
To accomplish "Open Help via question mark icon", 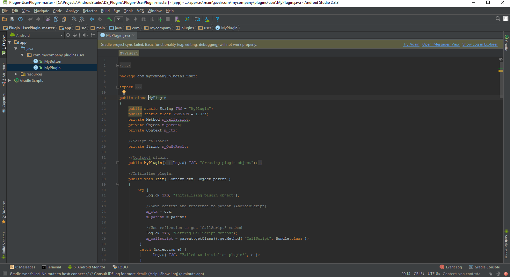I will (x=217, y=19).
